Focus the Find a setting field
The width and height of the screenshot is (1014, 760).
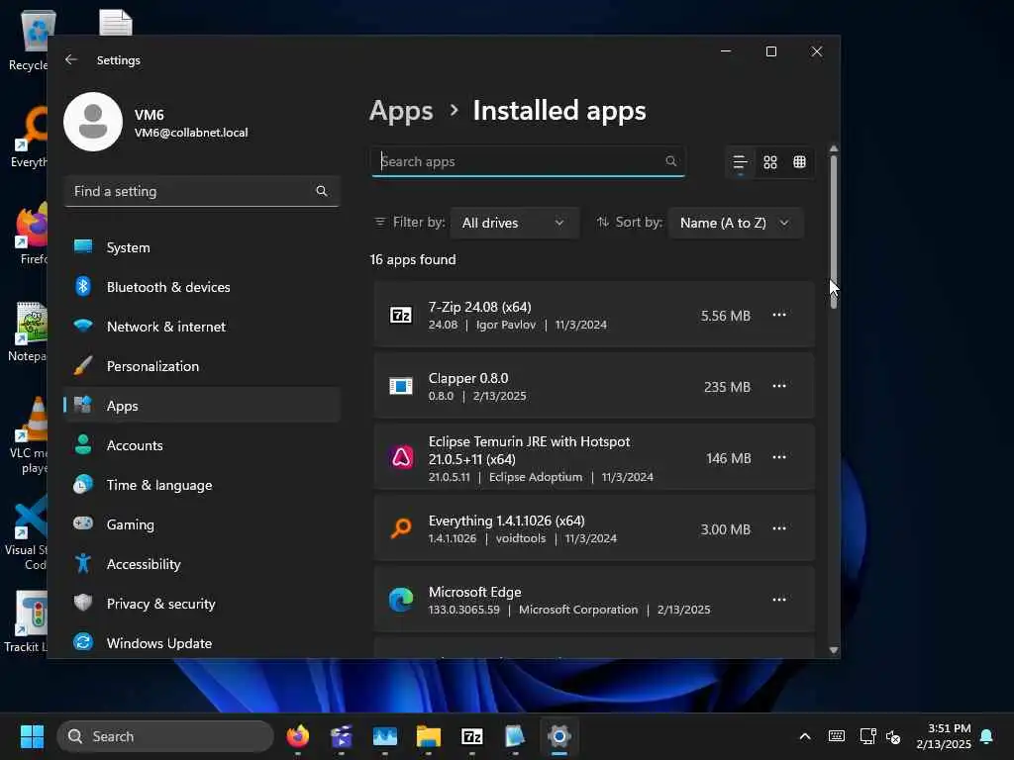(x=202, y=191)
